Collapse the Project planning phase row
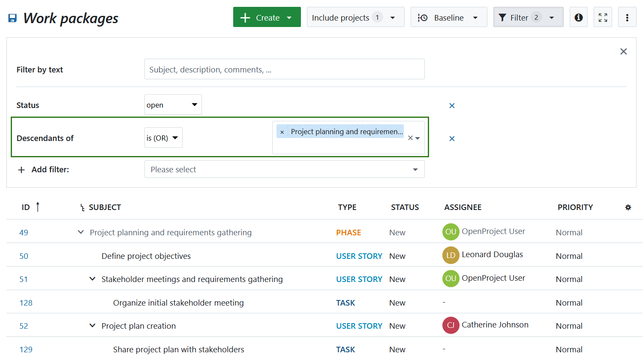The height and width of the screenshot is (363, 643). coord(81,232)
